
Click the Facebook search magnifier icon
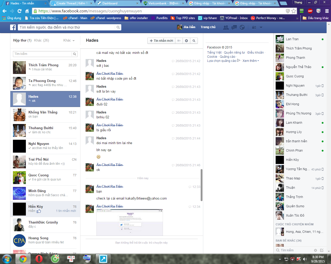click(x=118, y=27)
